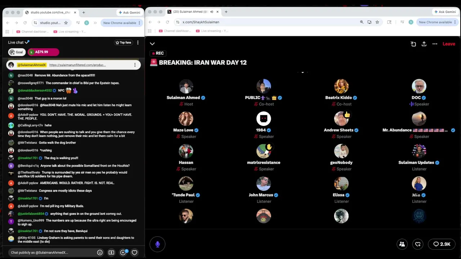Leave the X Space
The height and width of the screenshot is (259, 461).
click(449, 44)
